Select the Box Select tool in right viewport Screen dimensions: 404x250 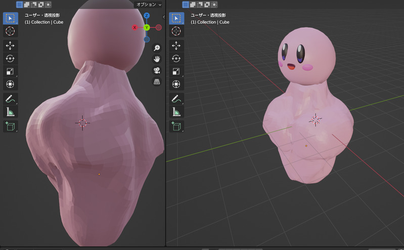tap(176, 18)
